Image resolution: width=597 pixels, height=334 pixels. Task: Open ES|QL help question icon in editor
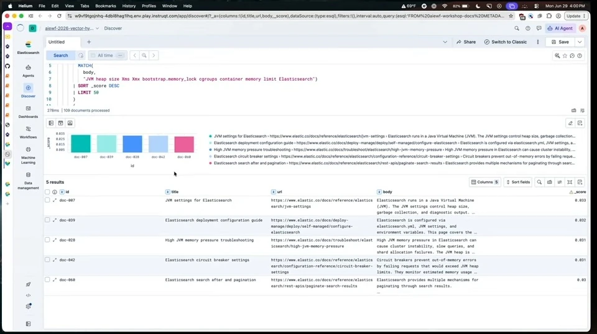[x=580, y=55]
